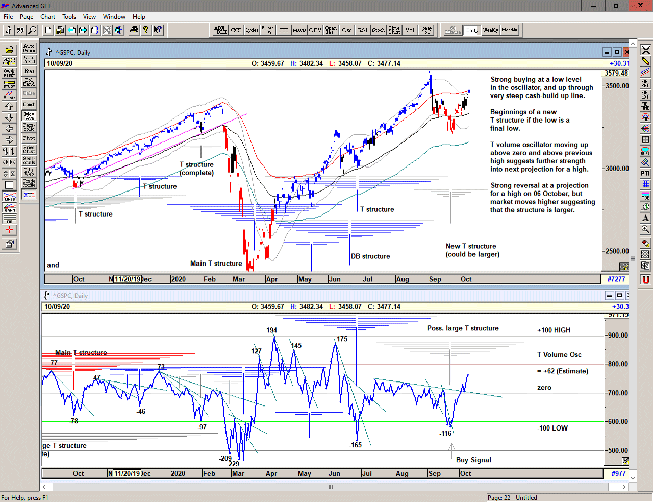653x502 pixels.
Task: Click the Bol Band study button
Action: pos(29,82)
